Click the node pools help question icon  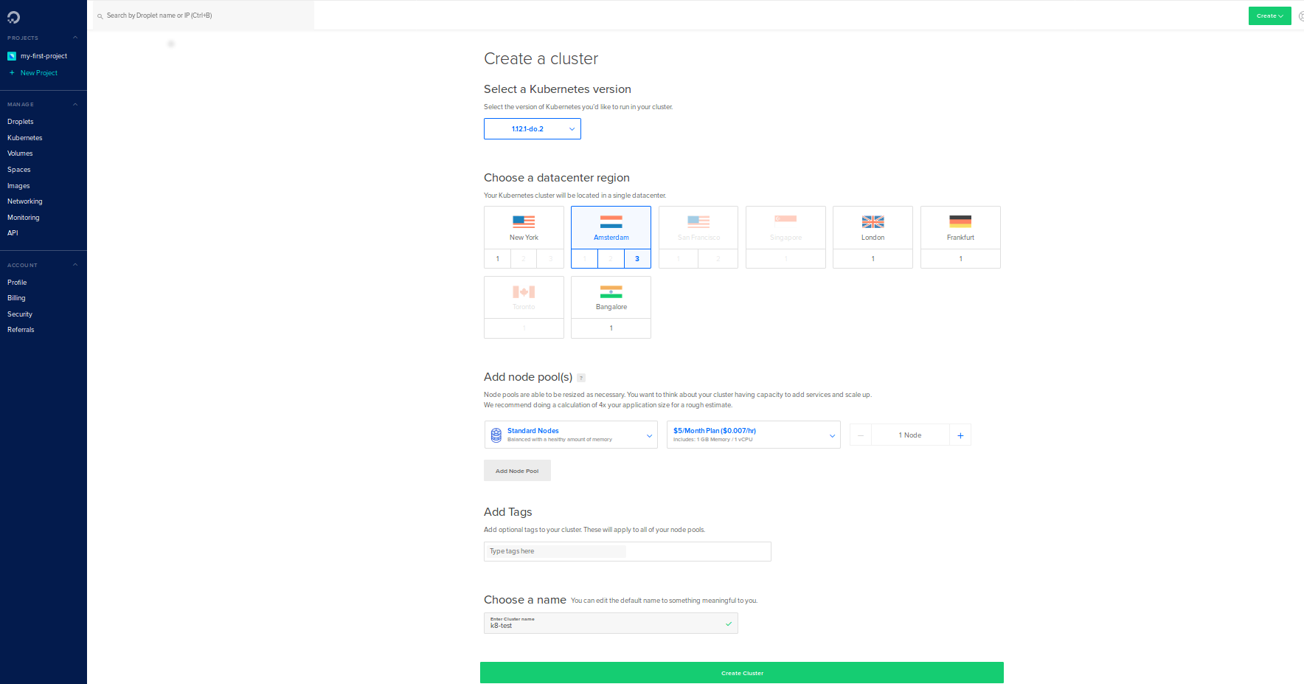581,378
